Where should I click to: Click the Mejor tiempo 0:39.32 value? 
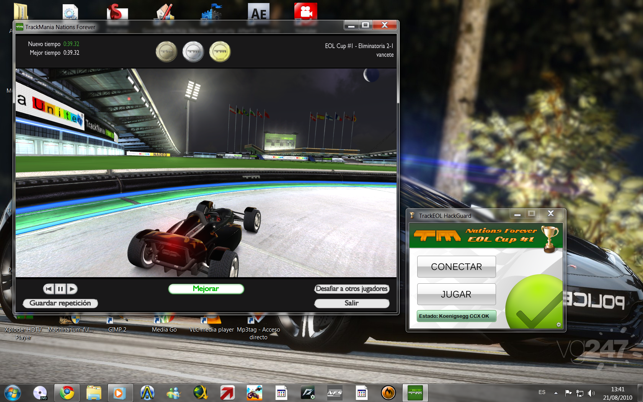[x=71, y=53]
